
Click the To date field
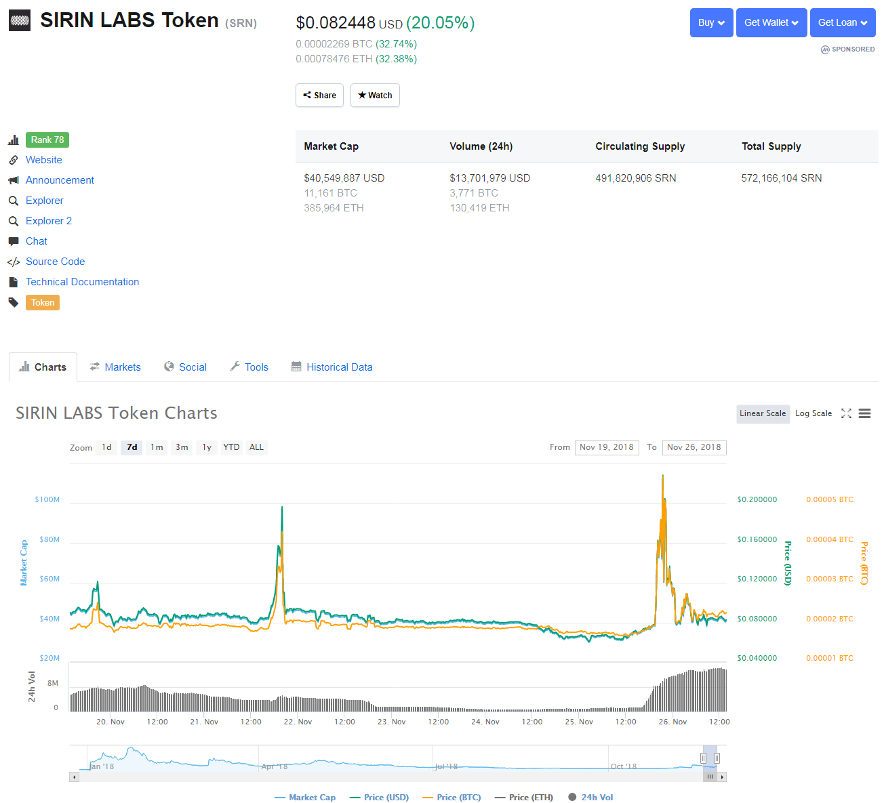[x=694, y=447]
